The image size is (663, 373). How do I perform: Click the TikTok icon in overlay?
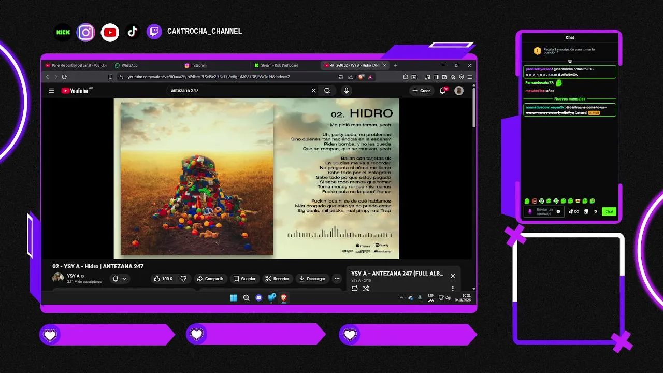tap(133, 32)
